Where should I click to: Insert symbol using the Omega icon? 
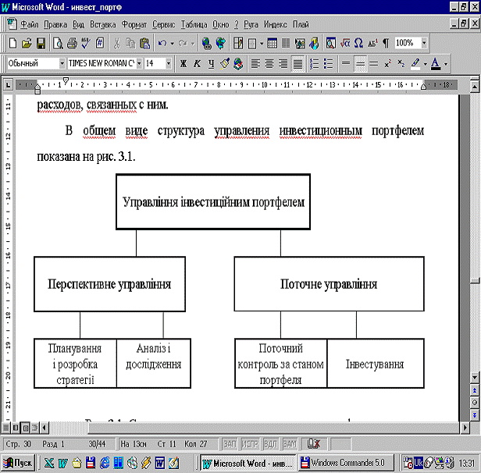coord(358,43)
